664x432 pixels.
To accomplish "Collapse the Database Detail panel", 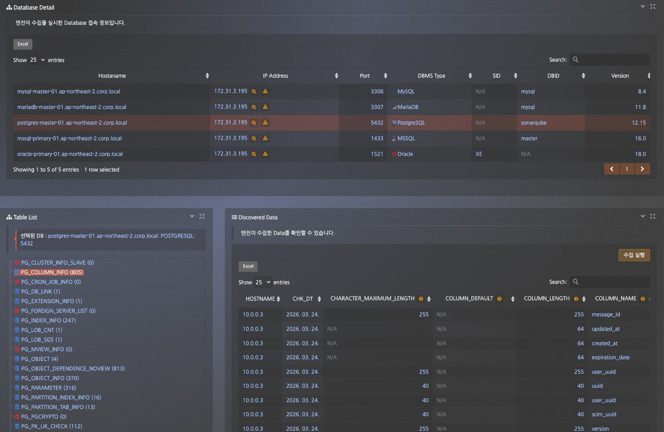I will click(x=643, y=6).
